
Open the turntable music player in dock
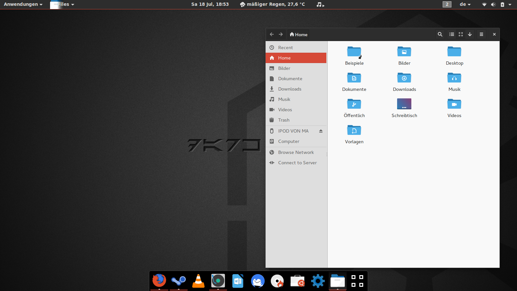[x=218, y=281]
